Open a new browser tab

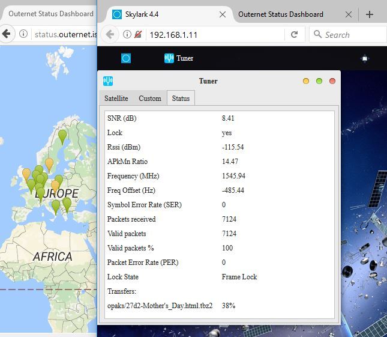(x=370, y=14)
